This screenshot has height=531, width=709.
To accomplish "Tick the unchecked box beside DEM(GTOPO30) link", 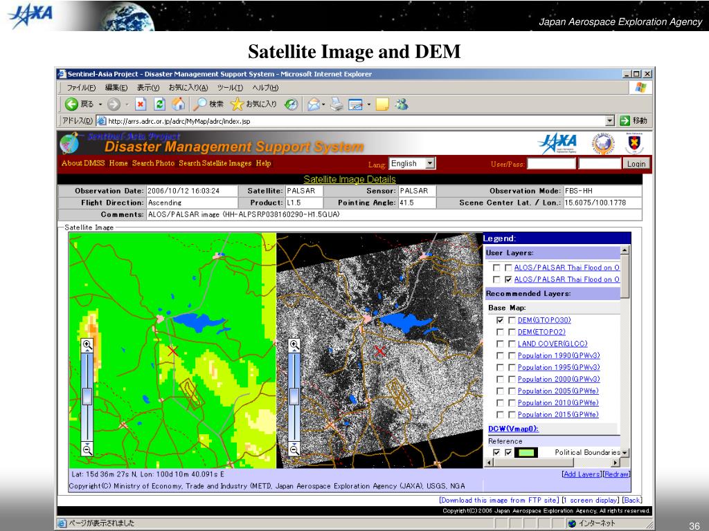I will point(512,320).
